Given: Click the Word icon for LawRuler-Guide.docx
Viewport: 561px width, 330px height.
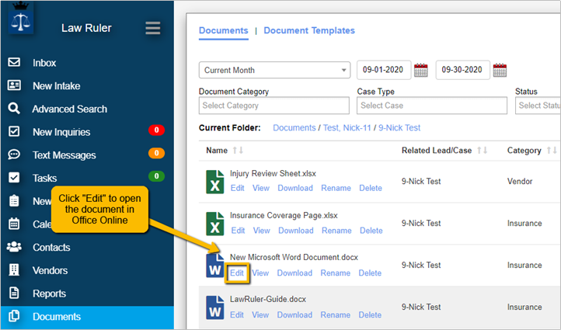Looking at the screenshot, I should pos(214,307).
